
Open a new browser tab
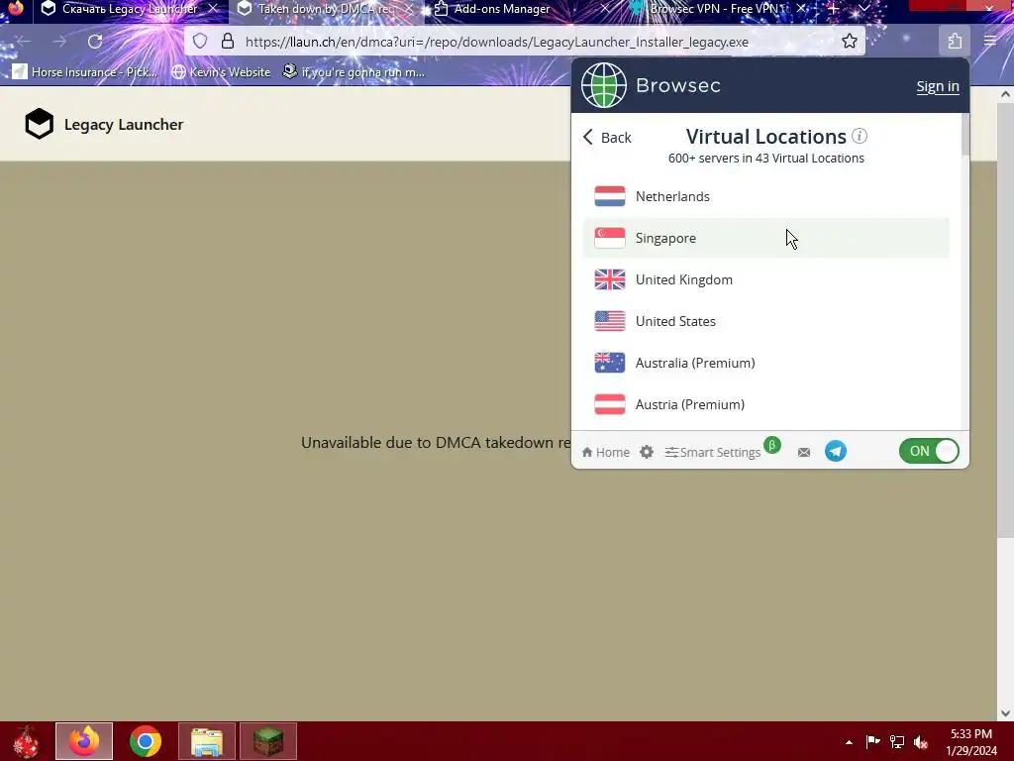click(x=833, y=9)
